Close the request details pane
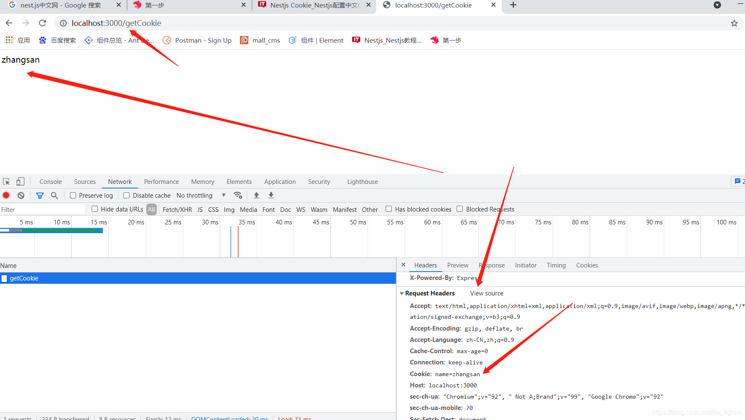This screenshot has width=745, height=420. pyautogui.click(x=403, y=265)
